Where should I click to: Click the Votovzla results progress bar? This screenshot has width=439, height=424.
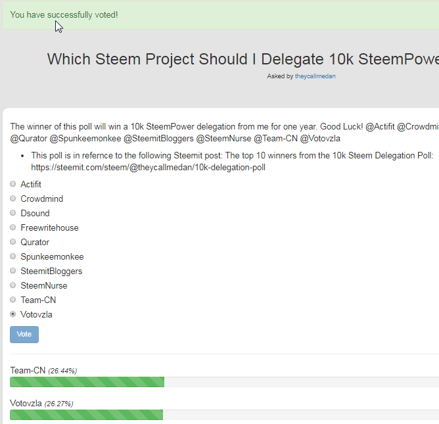click(x=224, y=415)
